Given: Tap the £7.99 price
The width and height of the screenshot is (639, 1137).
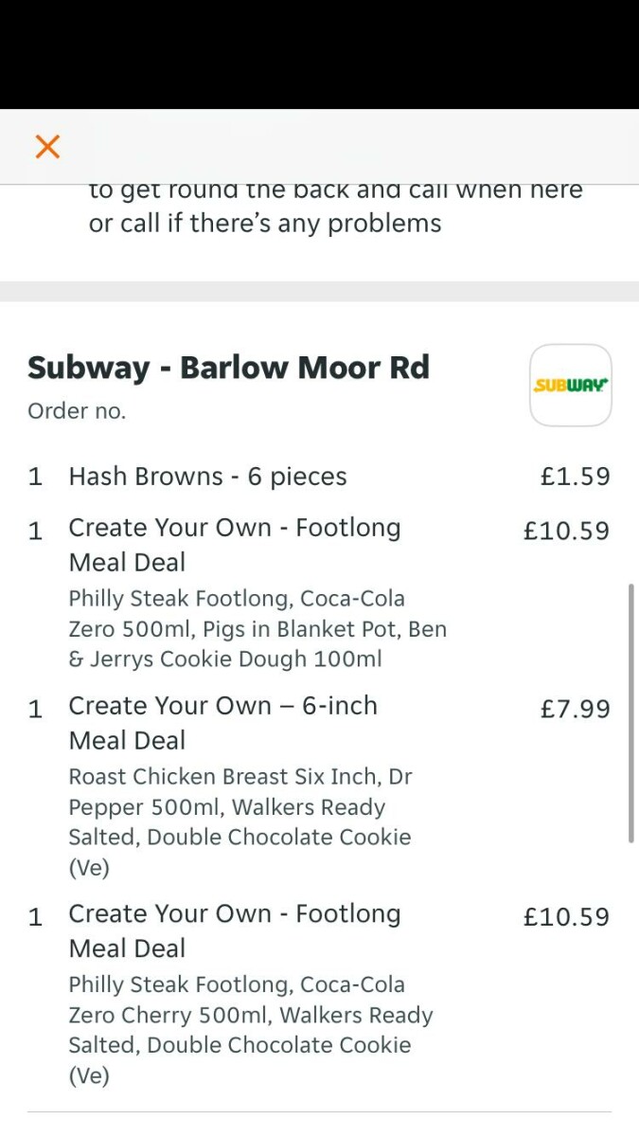Looking at the screenshot, I should [575, 709].
